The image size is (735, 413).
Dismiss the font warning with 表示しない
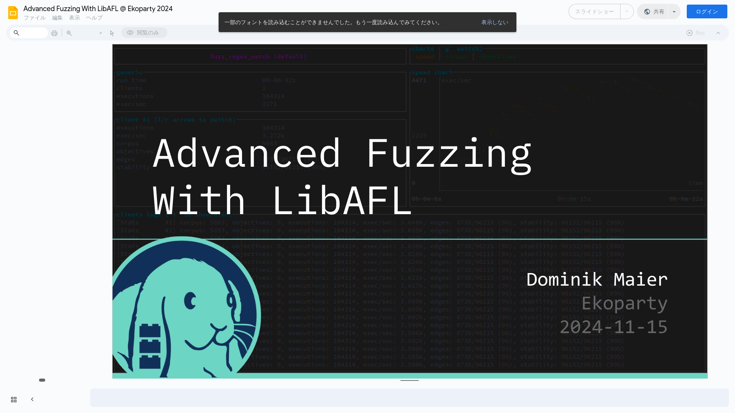coord(495,23)
